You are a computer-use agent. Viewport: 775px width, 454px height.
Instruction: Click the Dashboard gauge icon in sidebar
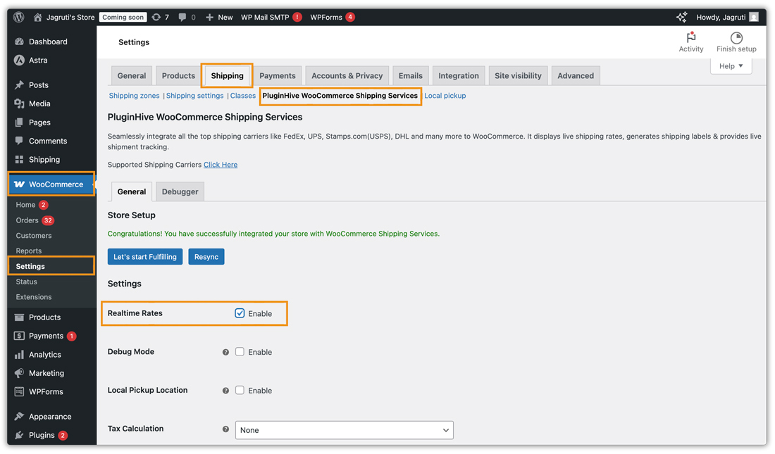(19, 42)
